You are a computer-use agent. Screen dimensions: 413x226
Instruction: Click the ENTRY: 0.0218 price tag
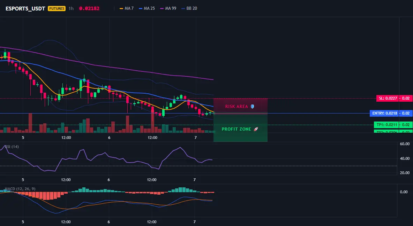coord(384,114)
